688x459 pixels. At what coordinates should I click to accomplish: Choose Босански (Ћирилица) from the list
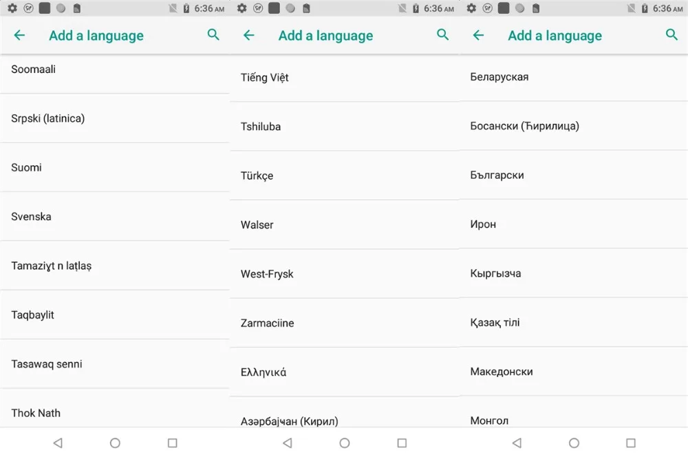(574, 126)
